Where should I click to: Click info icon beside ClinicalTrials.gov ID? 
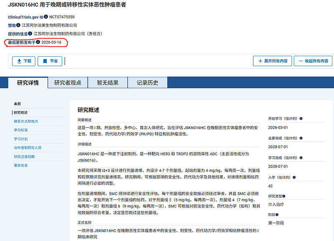click(x=46, y=17)
